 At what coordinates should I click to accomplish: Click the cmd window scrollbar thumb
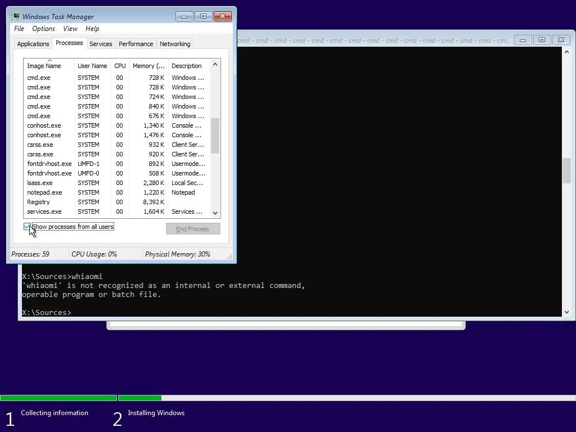[566, 170]
